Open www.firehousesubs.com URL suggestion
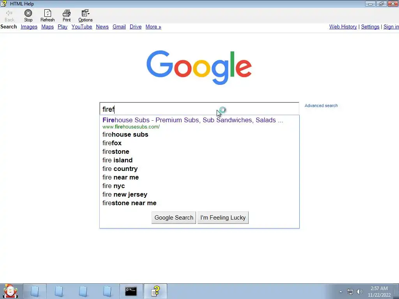Image resolution: width=399 pixels, height=299 pixels. click(x=131, y=127)
